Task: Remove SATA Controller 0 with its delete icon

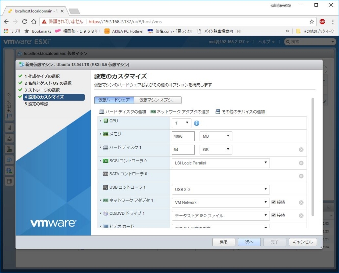Action: 301,176
